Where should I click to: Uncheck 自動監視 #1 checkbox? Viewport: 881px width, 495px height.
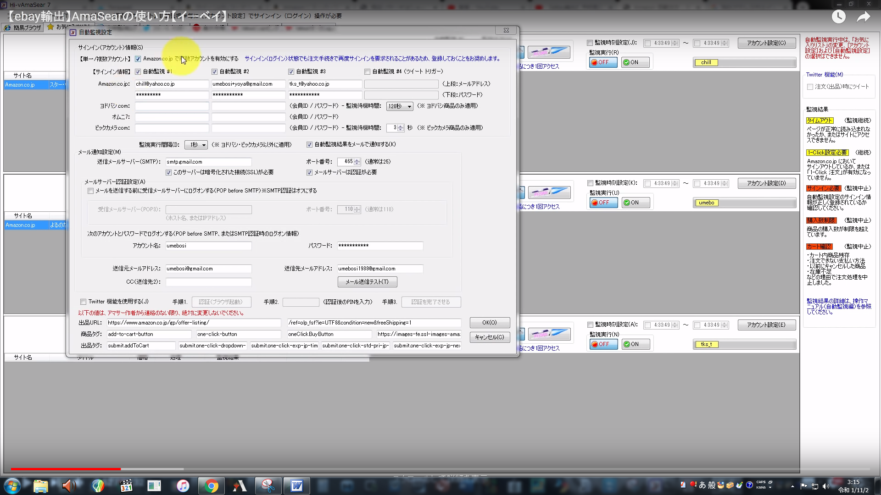(138, 71)
